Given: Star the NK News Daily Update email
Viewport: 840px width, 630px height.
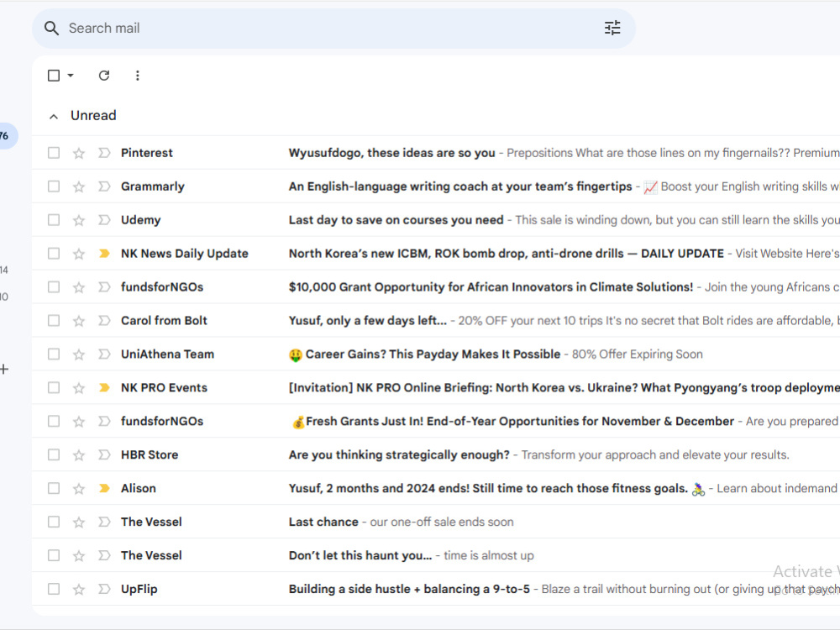Looking at the screenshot, I should [x=79, y=254].
